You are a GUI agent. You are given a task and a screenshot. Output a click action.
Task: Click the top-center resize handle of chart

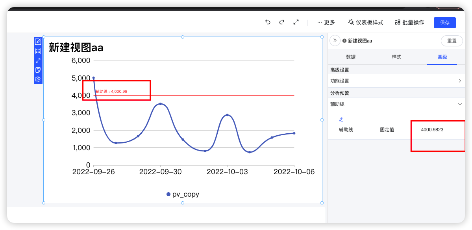[x=182, y=37]
